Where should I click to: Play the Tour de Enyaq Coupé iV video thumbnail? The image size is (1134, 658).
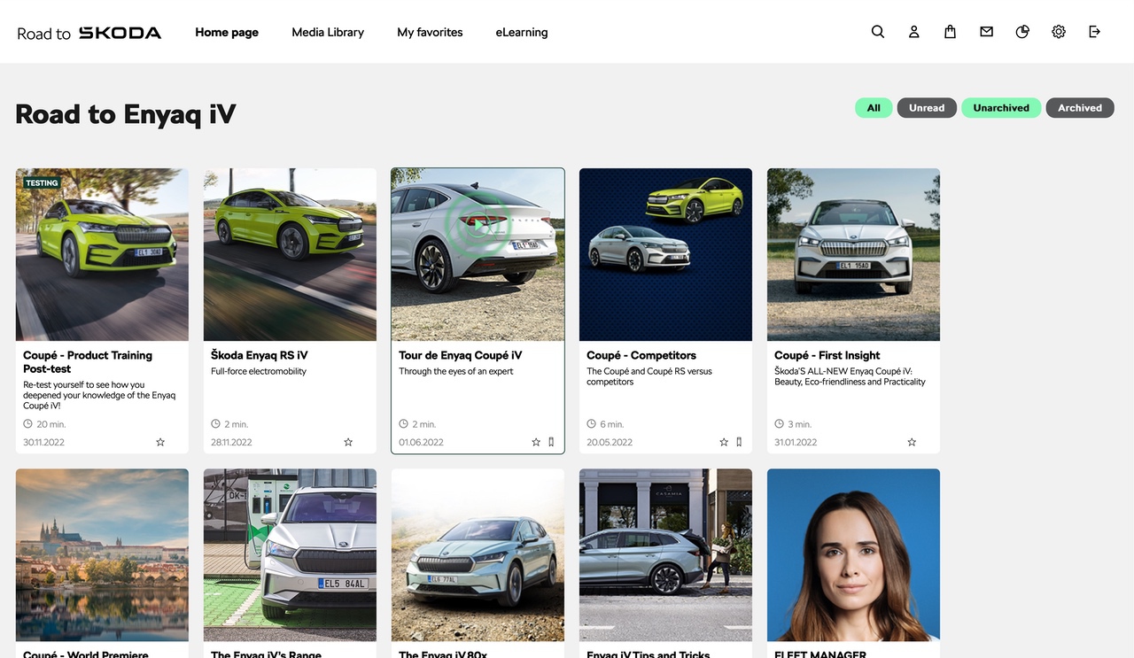click(478, 225)
